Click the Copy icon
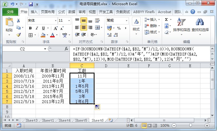 point(19,28)
